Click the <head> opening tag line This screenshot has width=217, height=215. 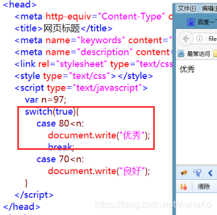click(x=20, y=5)
